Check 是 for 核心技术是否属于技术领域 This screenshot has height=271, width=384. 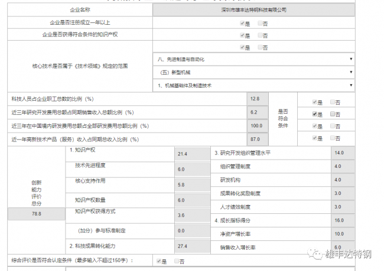click(x=242, y=47)
